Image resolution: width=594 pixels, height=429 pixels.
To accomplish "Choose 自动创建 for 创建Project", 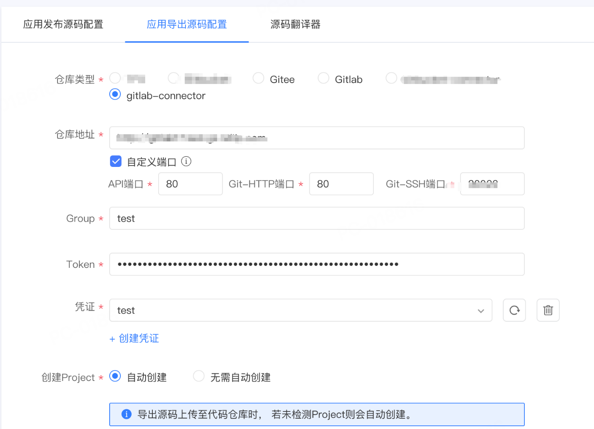I will pos(115,376).
